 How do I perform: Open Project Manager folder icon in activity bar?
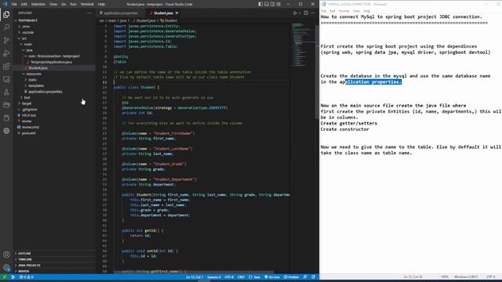point(6,105)
